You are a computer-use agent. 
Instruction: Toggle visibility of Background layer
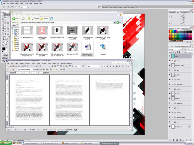[x=170, y=127]
